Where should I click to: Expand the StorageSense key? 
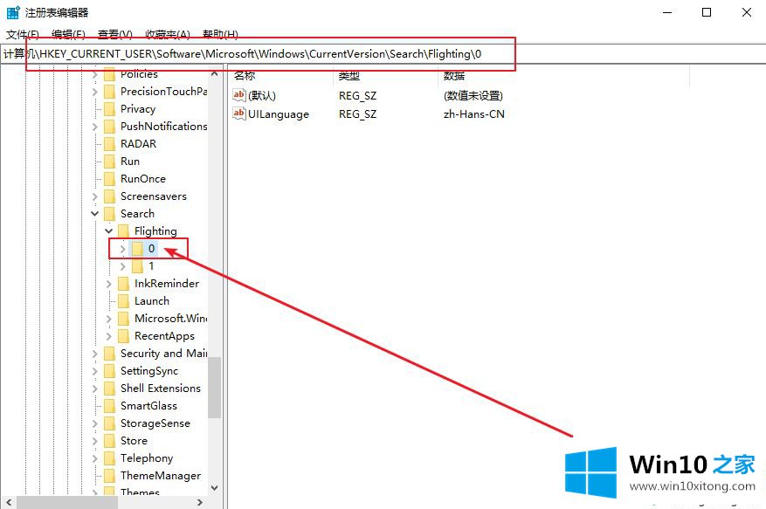(x=95, y=423)
